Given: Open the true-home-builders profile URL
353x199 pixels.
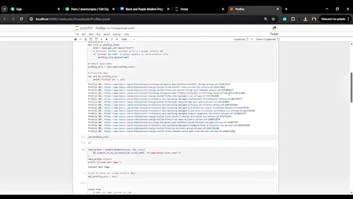Looking at the screenshot, I should [x=162, y=120].
